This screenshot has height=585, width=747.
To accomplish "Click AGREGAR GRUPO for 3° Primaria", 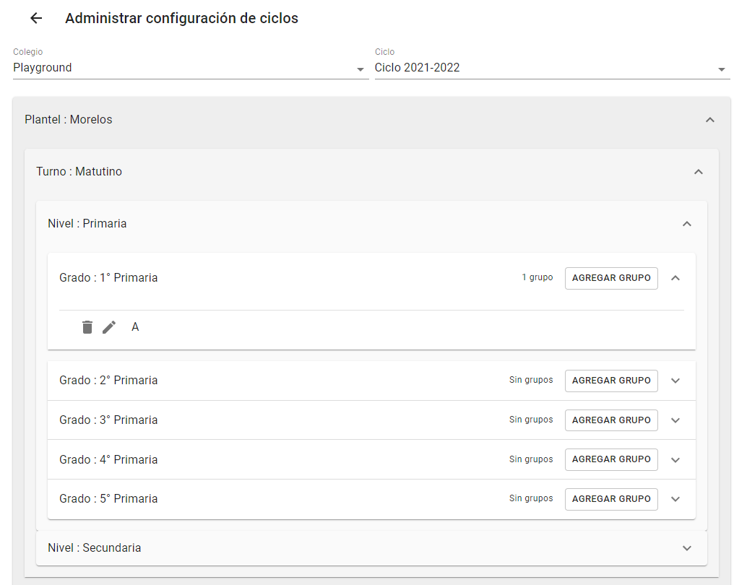I will [611, 420].
